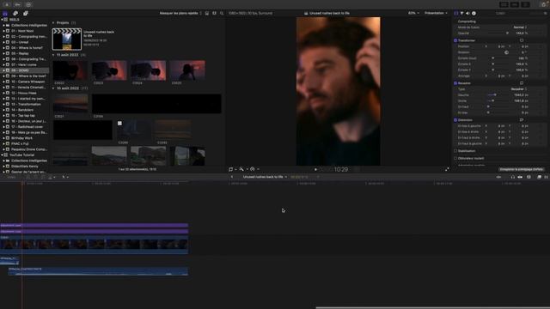Toggle the browser panel layout button
Screen dimensions: 550x309
point(504,4)
